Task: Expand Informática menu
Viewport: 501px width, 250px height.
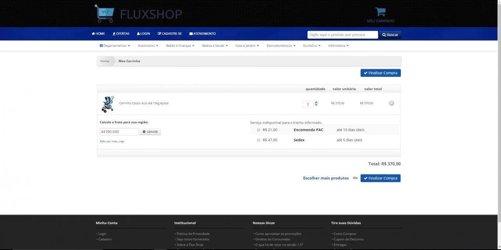Action: (x=338, y=46)
